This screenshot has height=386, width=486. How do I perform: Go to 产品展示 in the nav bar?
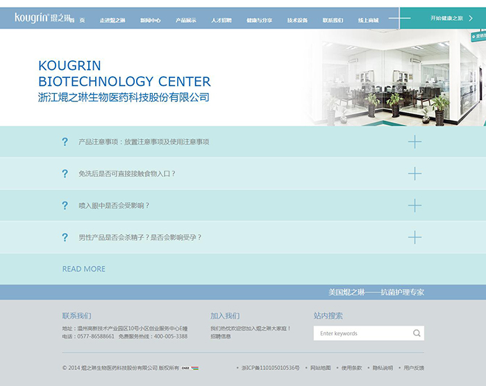[185, 20]
